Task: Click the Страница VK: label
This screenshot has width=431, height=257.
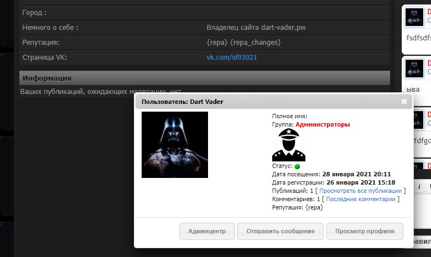Action: [x=44, y=57]
